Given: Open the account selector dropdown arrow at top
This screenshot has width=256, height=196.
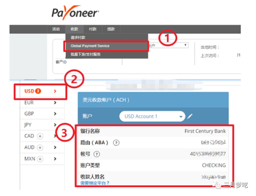Looking at the screenshot, I should 185,45.
